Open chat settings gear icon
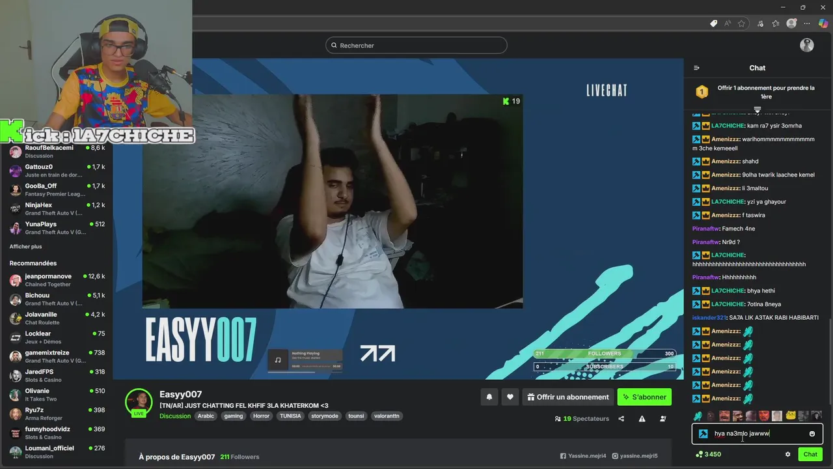Screen dimensions: 833x469 click(787, 455)
